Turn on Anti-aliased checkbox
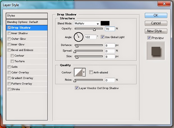 (x=91, y=72)
